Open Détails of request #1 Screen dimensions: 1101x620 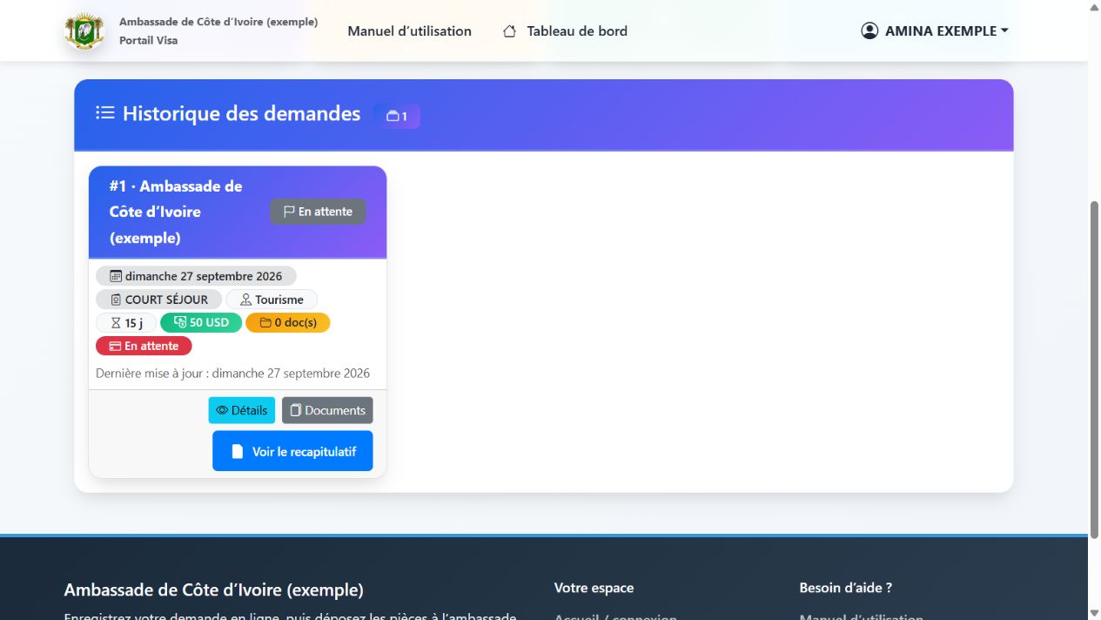pyautogui.click(x=242, y=410)
